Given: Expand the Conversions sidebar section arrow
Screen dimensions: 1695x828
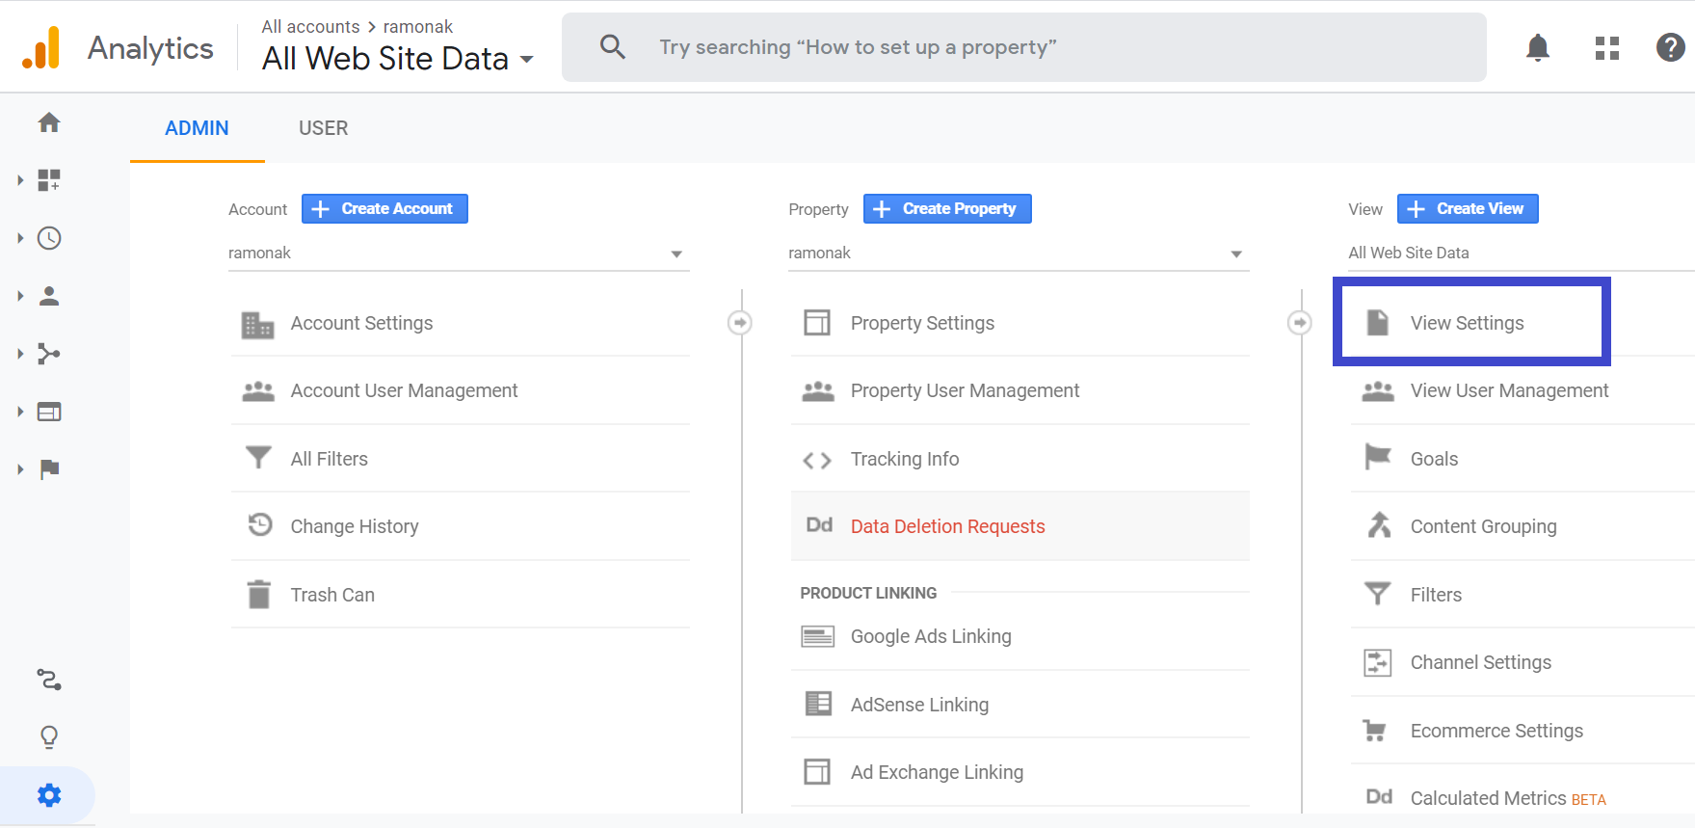Looking at the screenshot, I should click(20, 469).
